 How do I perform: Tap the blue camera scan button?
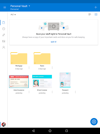click(x=94, y=122)
